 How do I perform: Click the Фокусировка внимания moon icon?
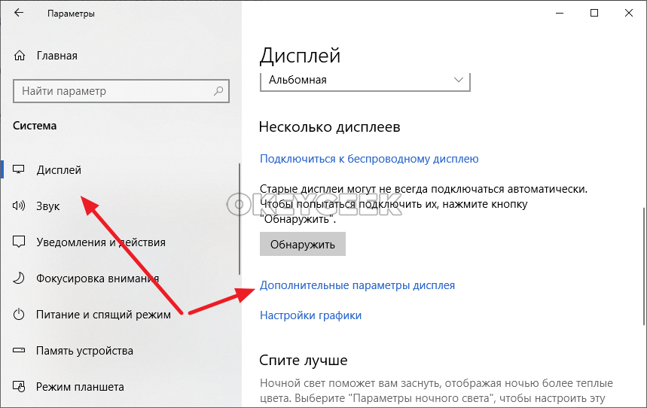tap(20, 279)
